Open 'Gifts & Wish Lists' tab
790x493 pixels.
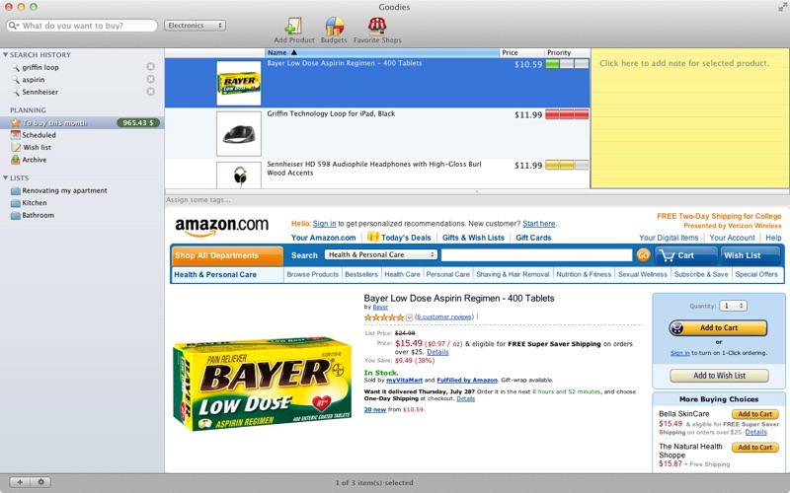pyautogui.click(x=473, y=238)
